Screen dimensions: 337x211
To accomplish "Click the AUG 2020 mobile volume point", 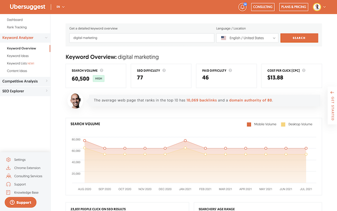I will click(x=85, y=141).
